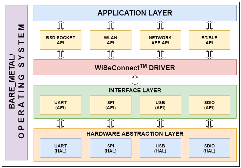Click the APPLICATION LAYER block

tap(135, 13)
